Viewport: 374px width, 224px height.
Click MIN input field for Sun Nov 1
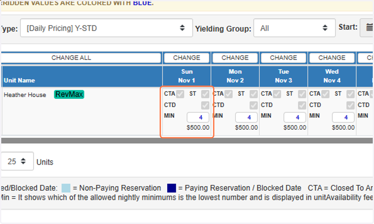pos(198,117)
